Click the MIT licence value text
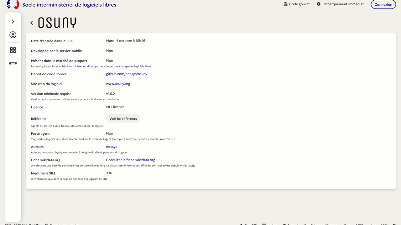Viewport: 401px width, 225px height. pos(115,107)
